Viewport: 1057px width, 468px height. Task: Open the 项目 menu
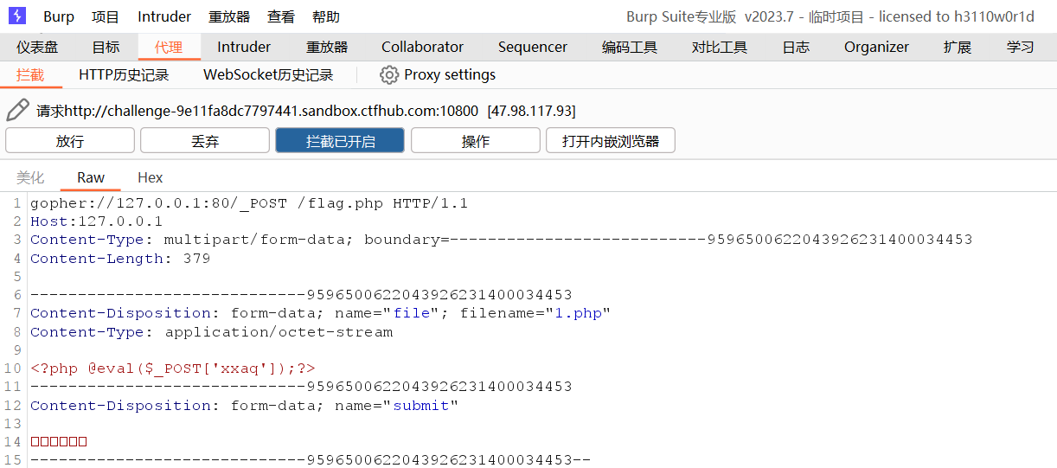pyautogui.click(x=106, y=16)
